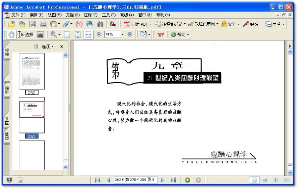The width and height of the screenshot is (298, 189).
Task: Open a file with the folder icon
Action: point(11,24)
